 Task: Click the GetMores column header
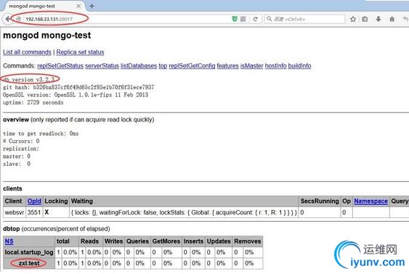pos(166,241)
